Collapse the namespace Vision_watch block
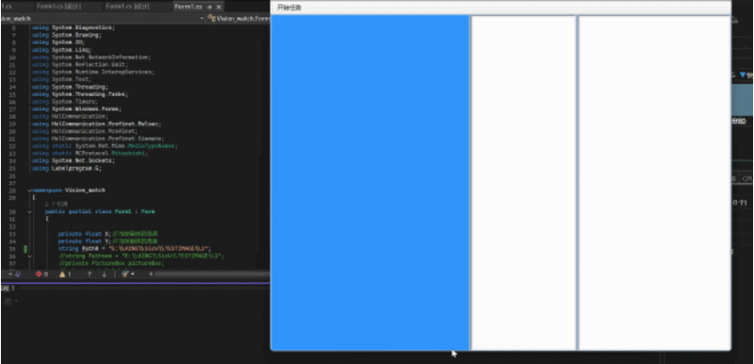 pos(29,190)
